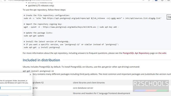Click the 'sudo apt-get -y install postgresql' line
Screen dimensions: 171x96
pos(42,47)
